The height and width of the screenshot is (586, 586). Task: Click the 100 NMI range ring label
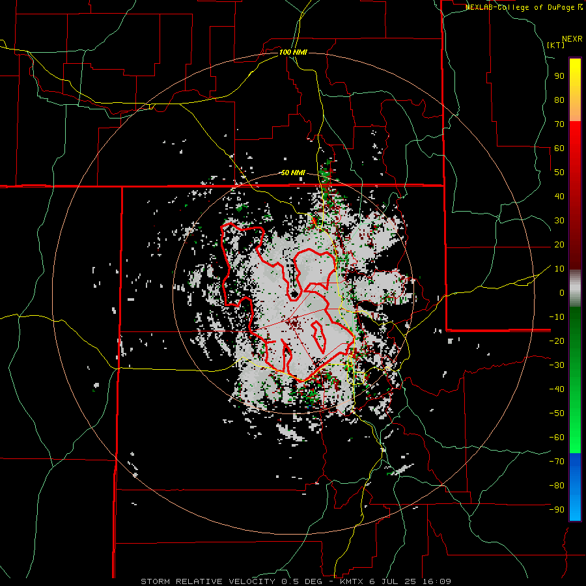[x=293, y=52]
